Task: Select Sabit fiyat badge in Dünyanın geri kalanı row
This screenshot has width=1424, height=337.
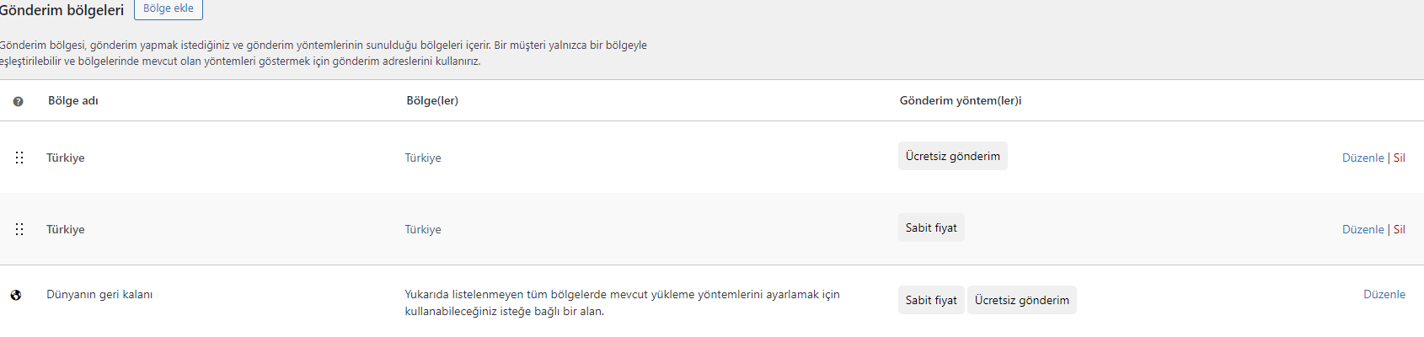Action: point(931,300)
